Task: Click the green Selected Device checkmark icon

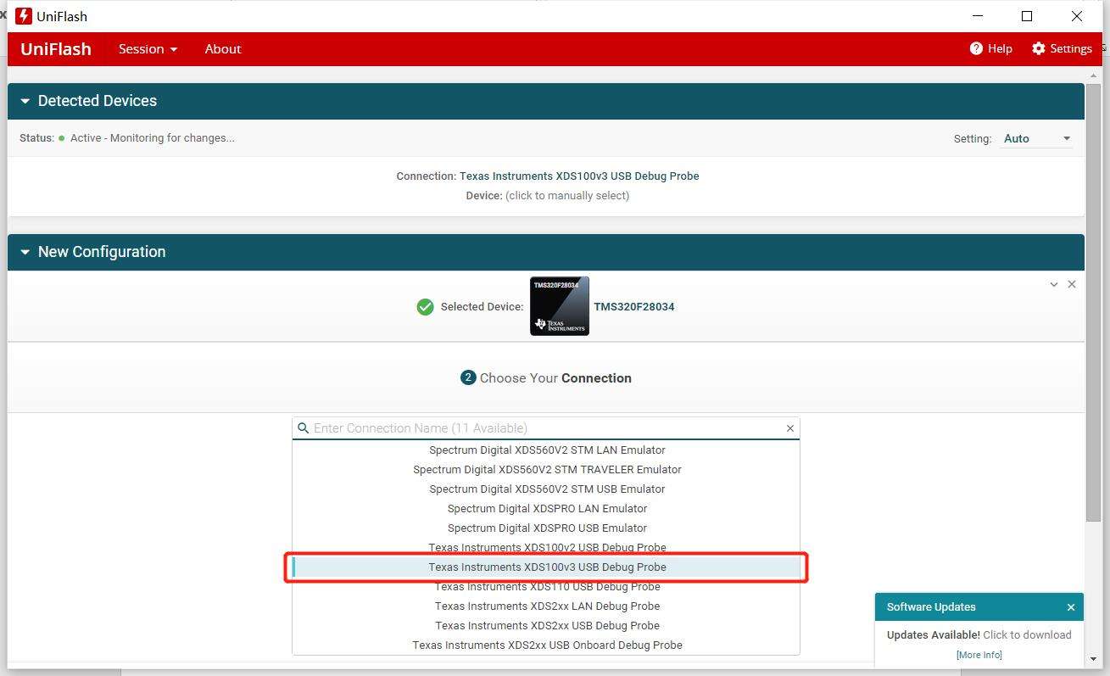Action: click(426, 307)
